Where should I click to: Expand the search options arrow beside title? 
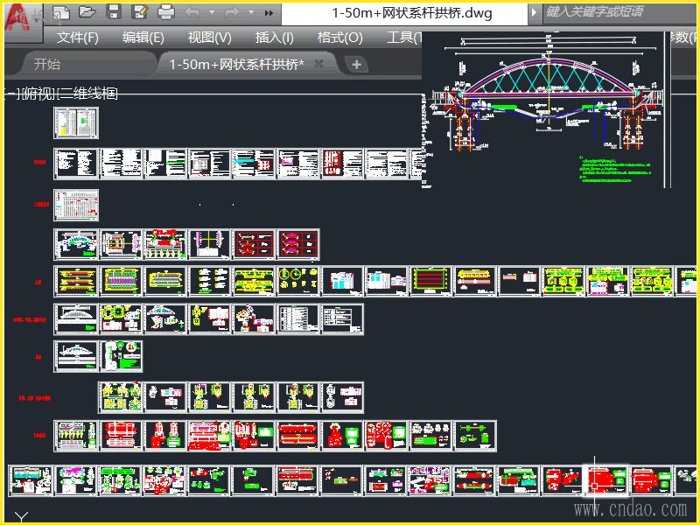534,12
